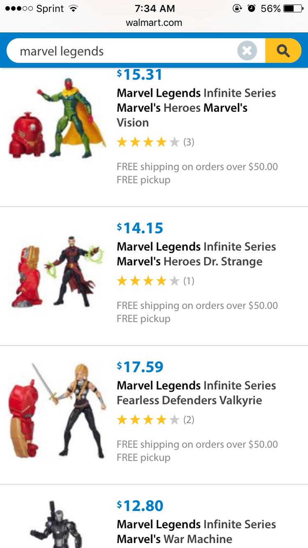Tap the $14.15 price
Viewport: 308px width, 548px height.
click(140, 228)
